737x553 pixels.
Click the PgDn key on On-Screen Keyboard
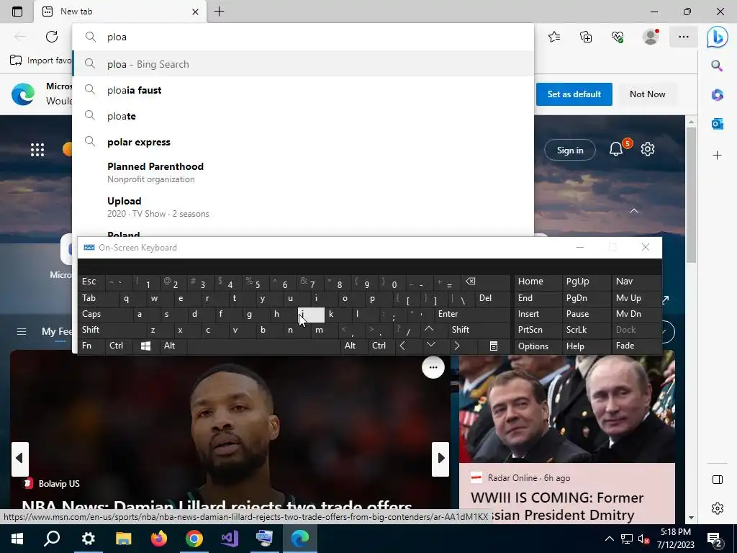[586, 298]
